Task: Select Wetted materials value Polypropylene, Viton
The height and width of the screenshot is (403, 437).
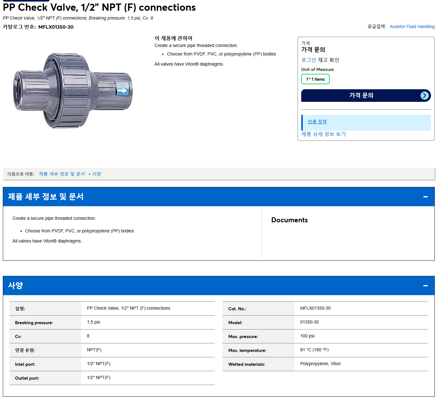Action: point(320,364)
